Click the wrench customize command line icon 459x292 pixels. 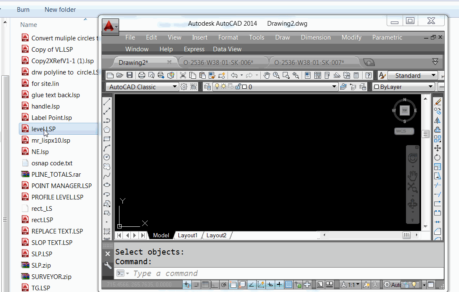point(108,265)
